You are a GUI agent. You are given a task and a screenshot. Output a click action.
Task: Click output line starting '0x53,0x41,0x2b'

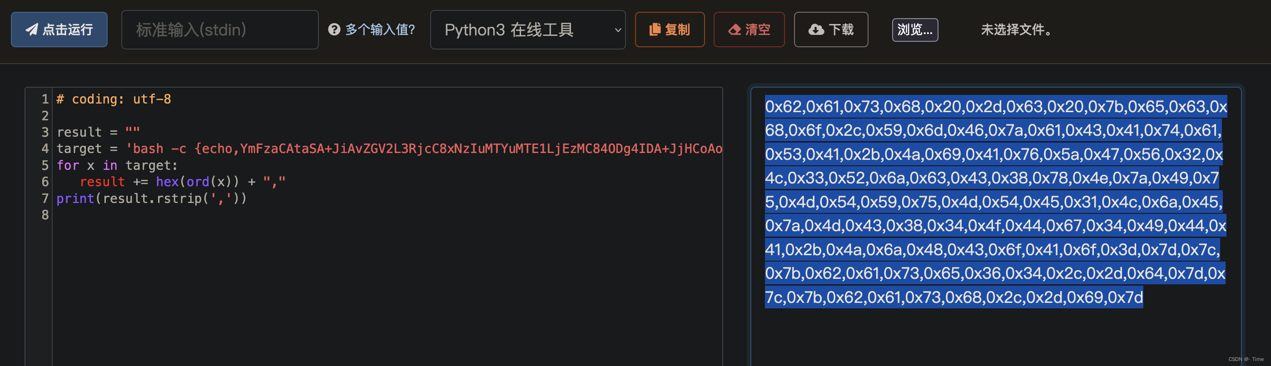click(994, 154)
